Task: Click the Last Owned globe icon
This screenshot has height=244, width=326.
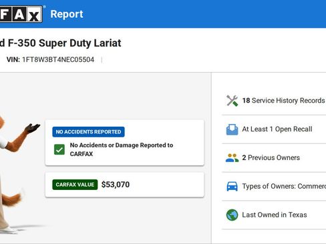Action: pyautogui.click(x=232, y=215)
